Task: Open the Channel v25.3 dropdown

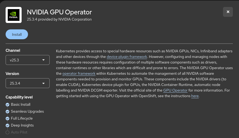Action: click(x=27, y=60)
